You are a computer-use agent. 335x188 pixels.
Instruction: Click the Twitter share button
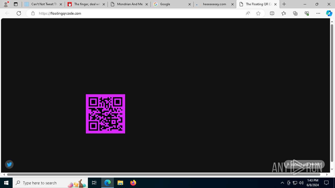9,164
